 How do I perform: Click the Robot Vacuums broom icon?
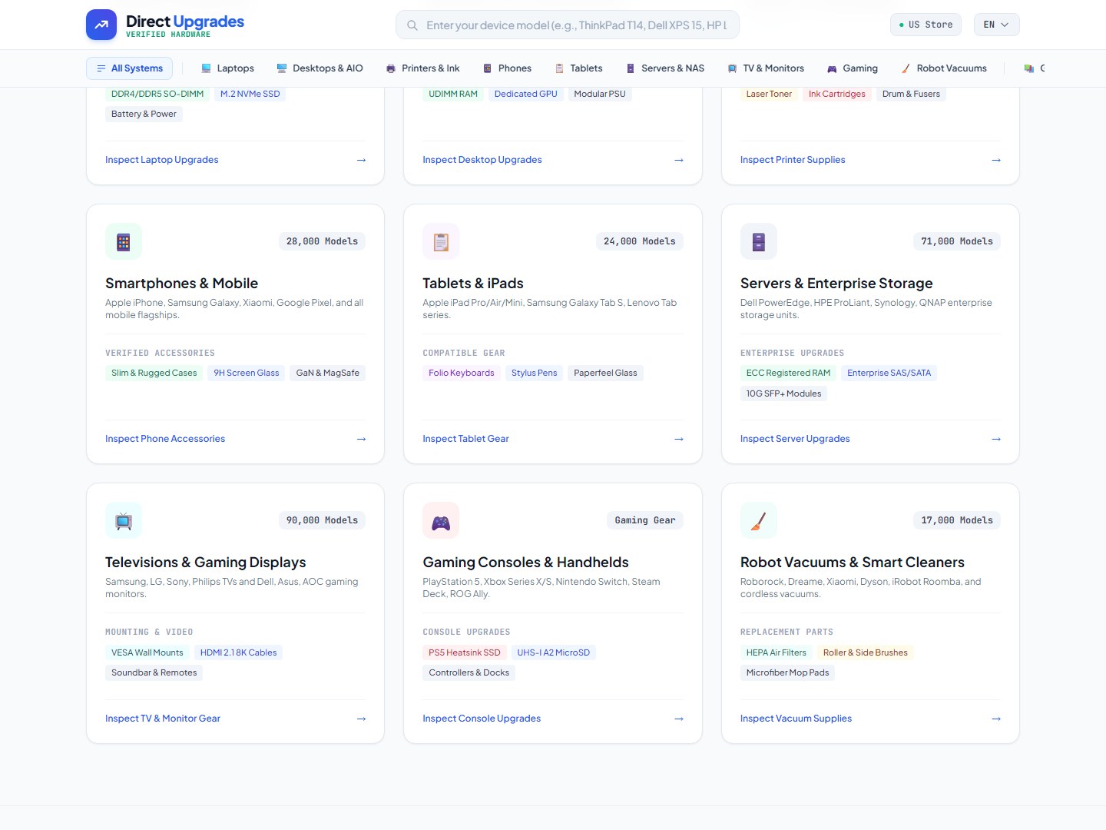pyautogui.click(x=759, y=521)
